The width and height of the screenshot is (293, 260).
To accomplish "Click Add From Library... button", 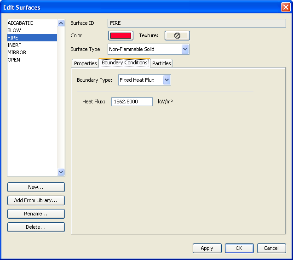I will click(x=36, y=200).
